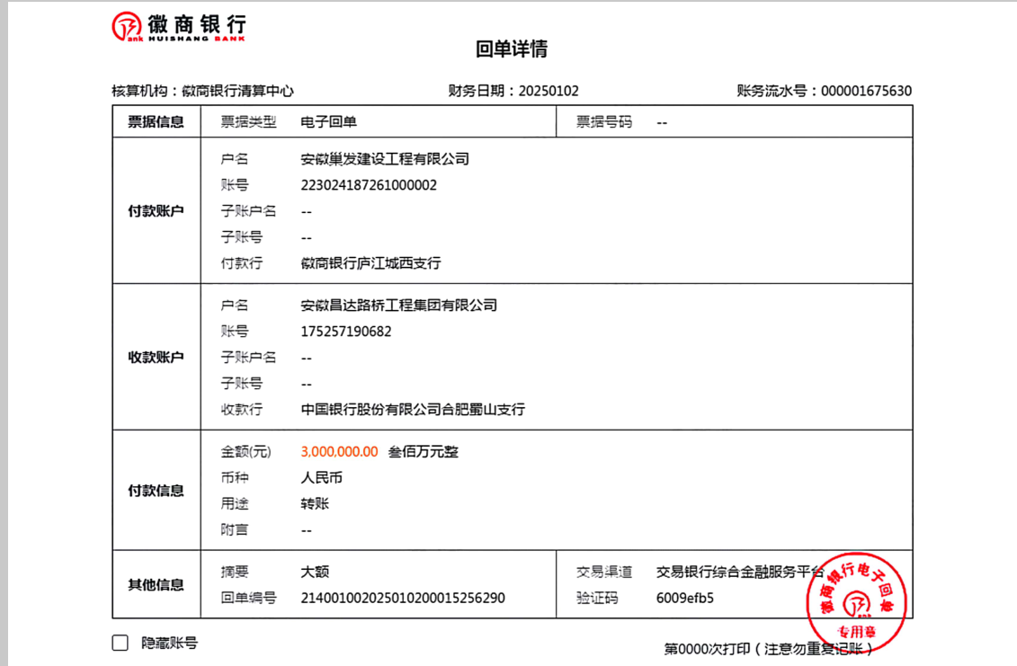Click the 第0000次打印 print count notice
The height and width of the screenshot is (666, 1017).
click(x=768, y=648)
